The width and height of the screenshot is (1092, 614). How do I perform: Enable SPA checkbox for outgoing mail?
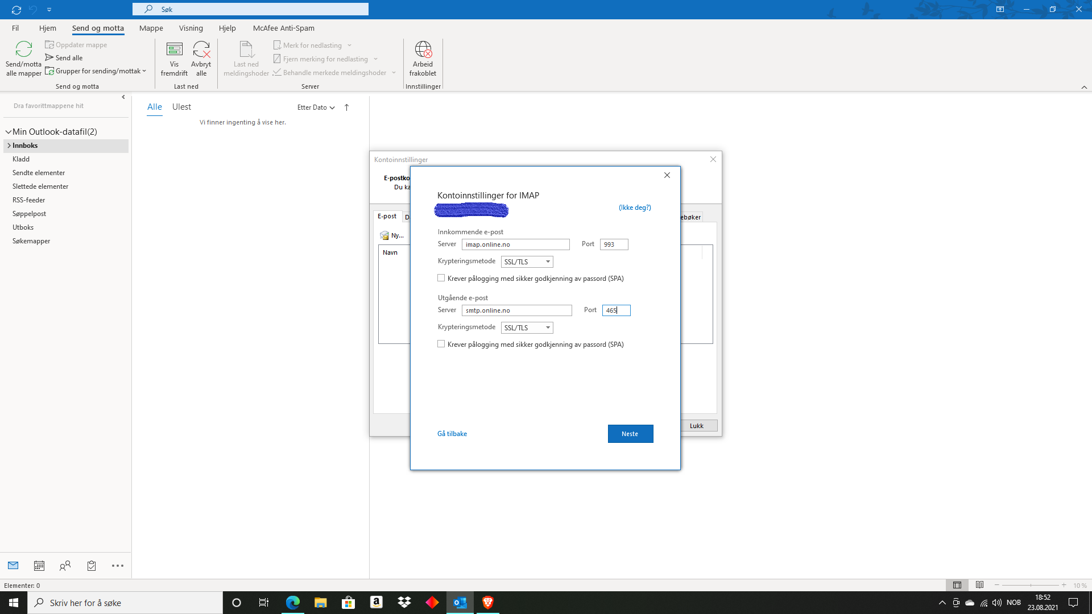tap(441, 344)
